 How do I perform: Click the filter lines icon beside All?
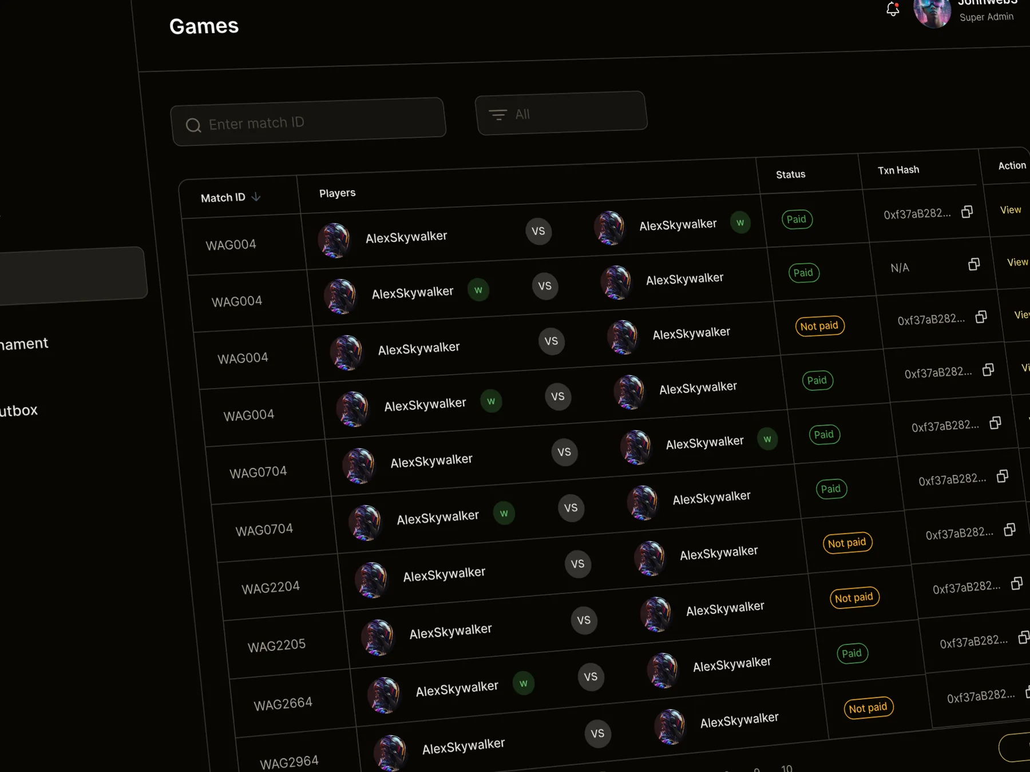(x=498, y=115)
